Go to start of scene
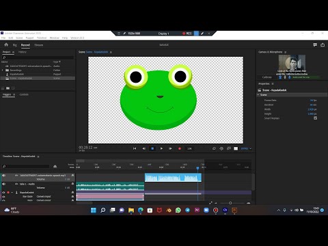The image size is (328, 246). coord(135,148)
